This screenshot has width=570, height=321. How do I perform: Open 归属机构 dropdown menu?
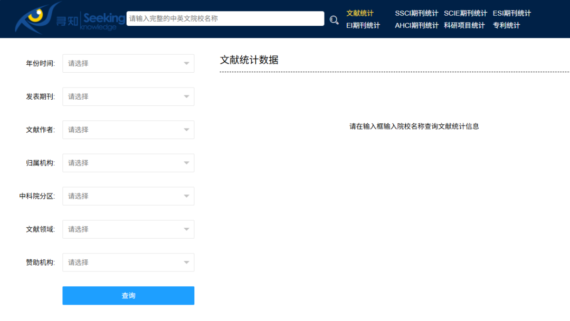coord(128,163)
